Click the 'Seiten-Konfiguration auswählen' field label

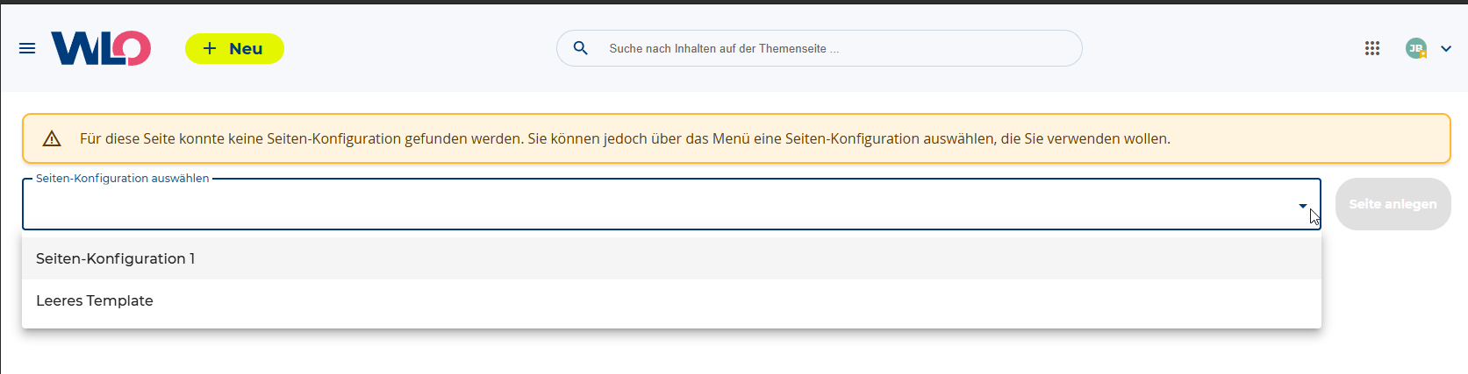(x=122, y=179)
